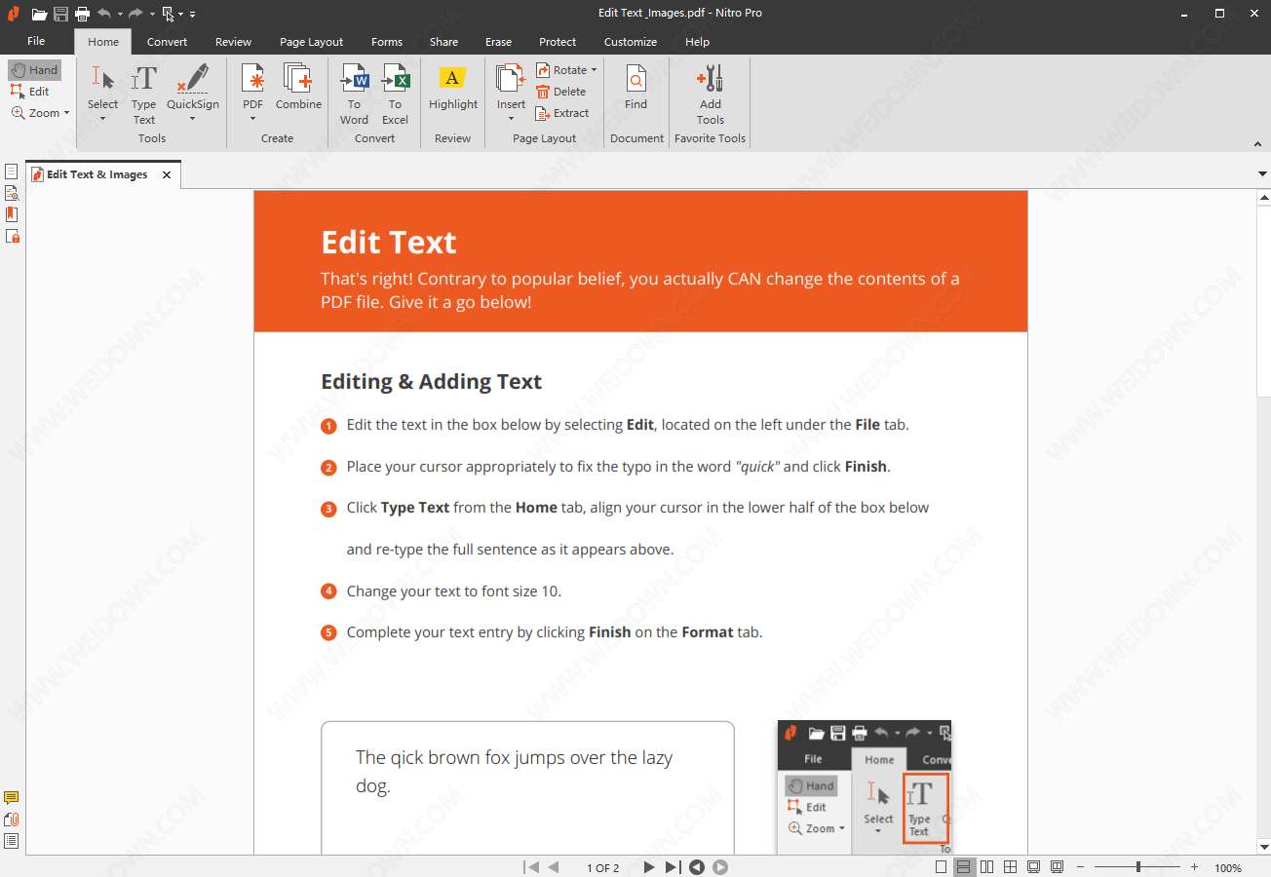Open the Help tab

[697, 42]
